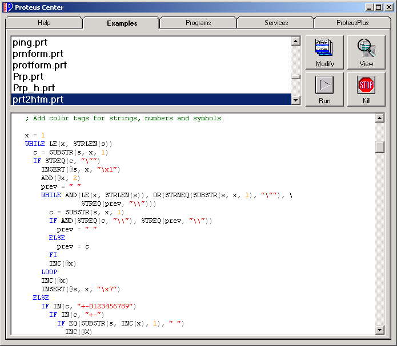Click the 'WHILE LE(x, STRLEN(s))' line

(x=69, y=144)
